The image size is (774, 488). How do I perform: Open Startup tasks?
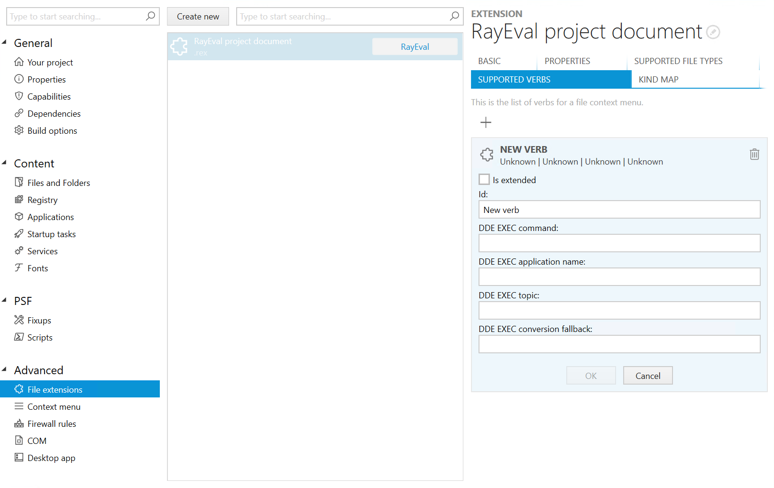pyautogui.click(x=51, y=234)
